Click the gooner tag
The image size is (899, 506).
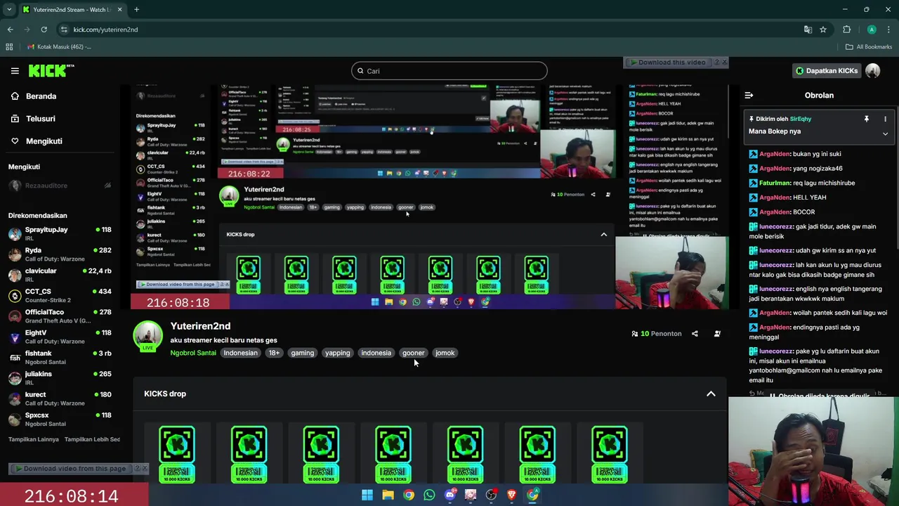[x=413, y=353]
